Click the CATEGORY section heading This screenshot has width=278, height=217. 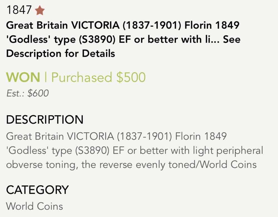37,190
